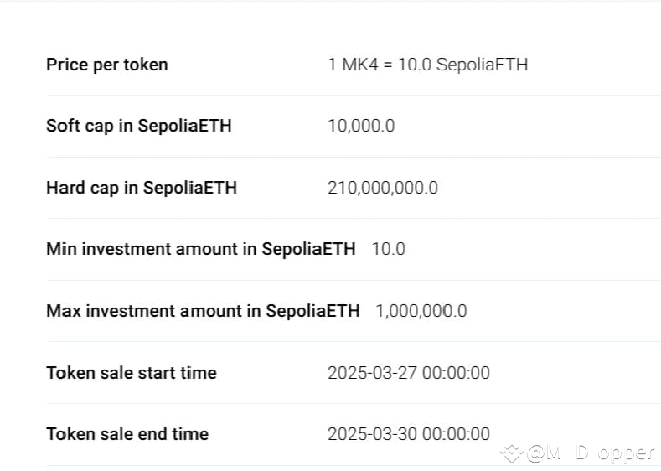Click the @M D opper watermark username
This screenshot has width=661, height=471.
[591, 453]
